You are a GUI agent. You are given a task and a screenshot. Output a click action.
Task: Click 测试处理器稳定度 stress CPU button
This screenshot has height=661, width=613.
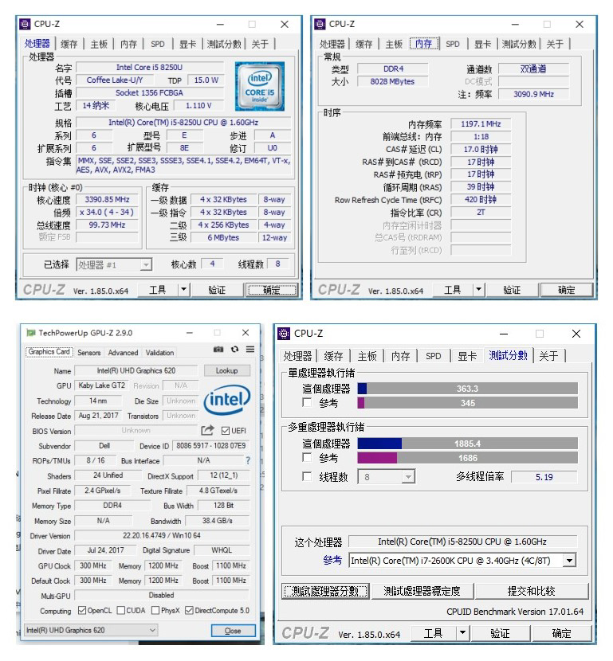422,591
